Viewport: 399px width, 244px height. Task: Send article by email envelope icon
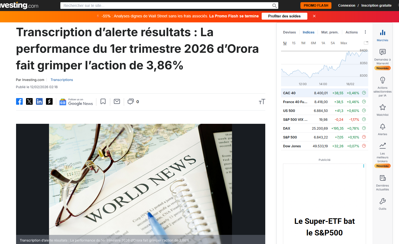117,102
